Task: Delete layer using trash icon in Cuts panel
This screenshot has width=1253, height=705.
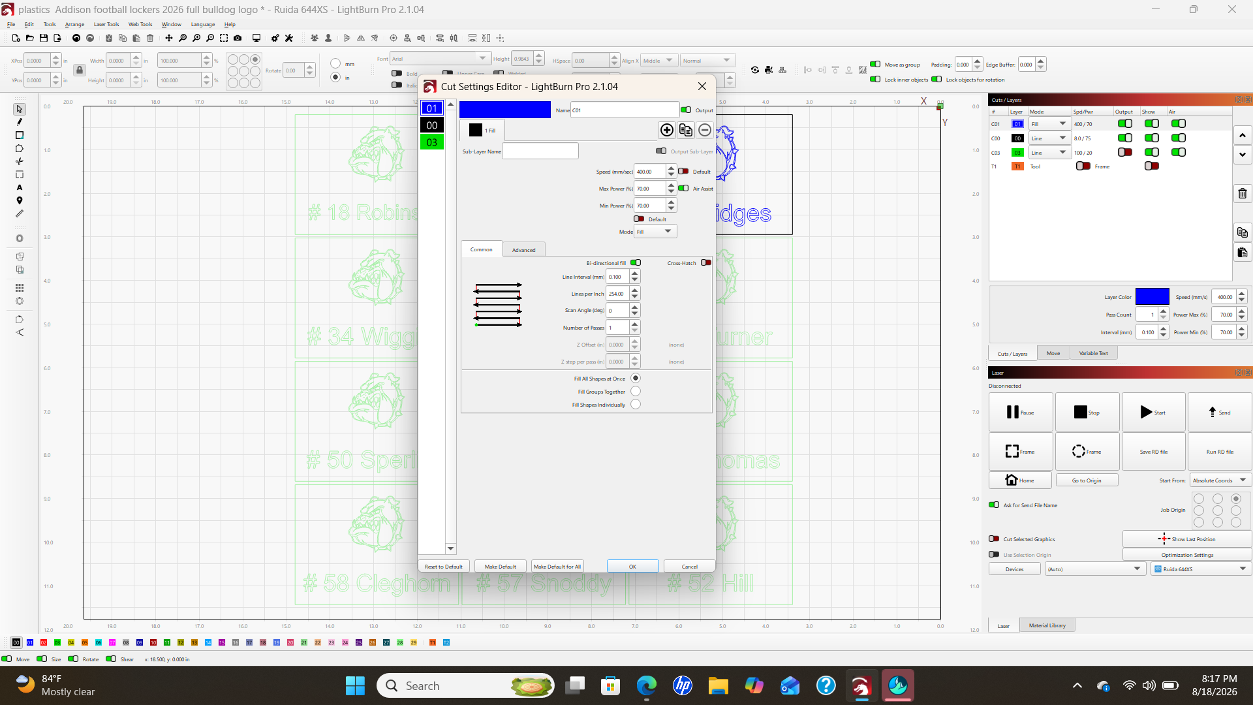Action: [x=1243, y=193]
